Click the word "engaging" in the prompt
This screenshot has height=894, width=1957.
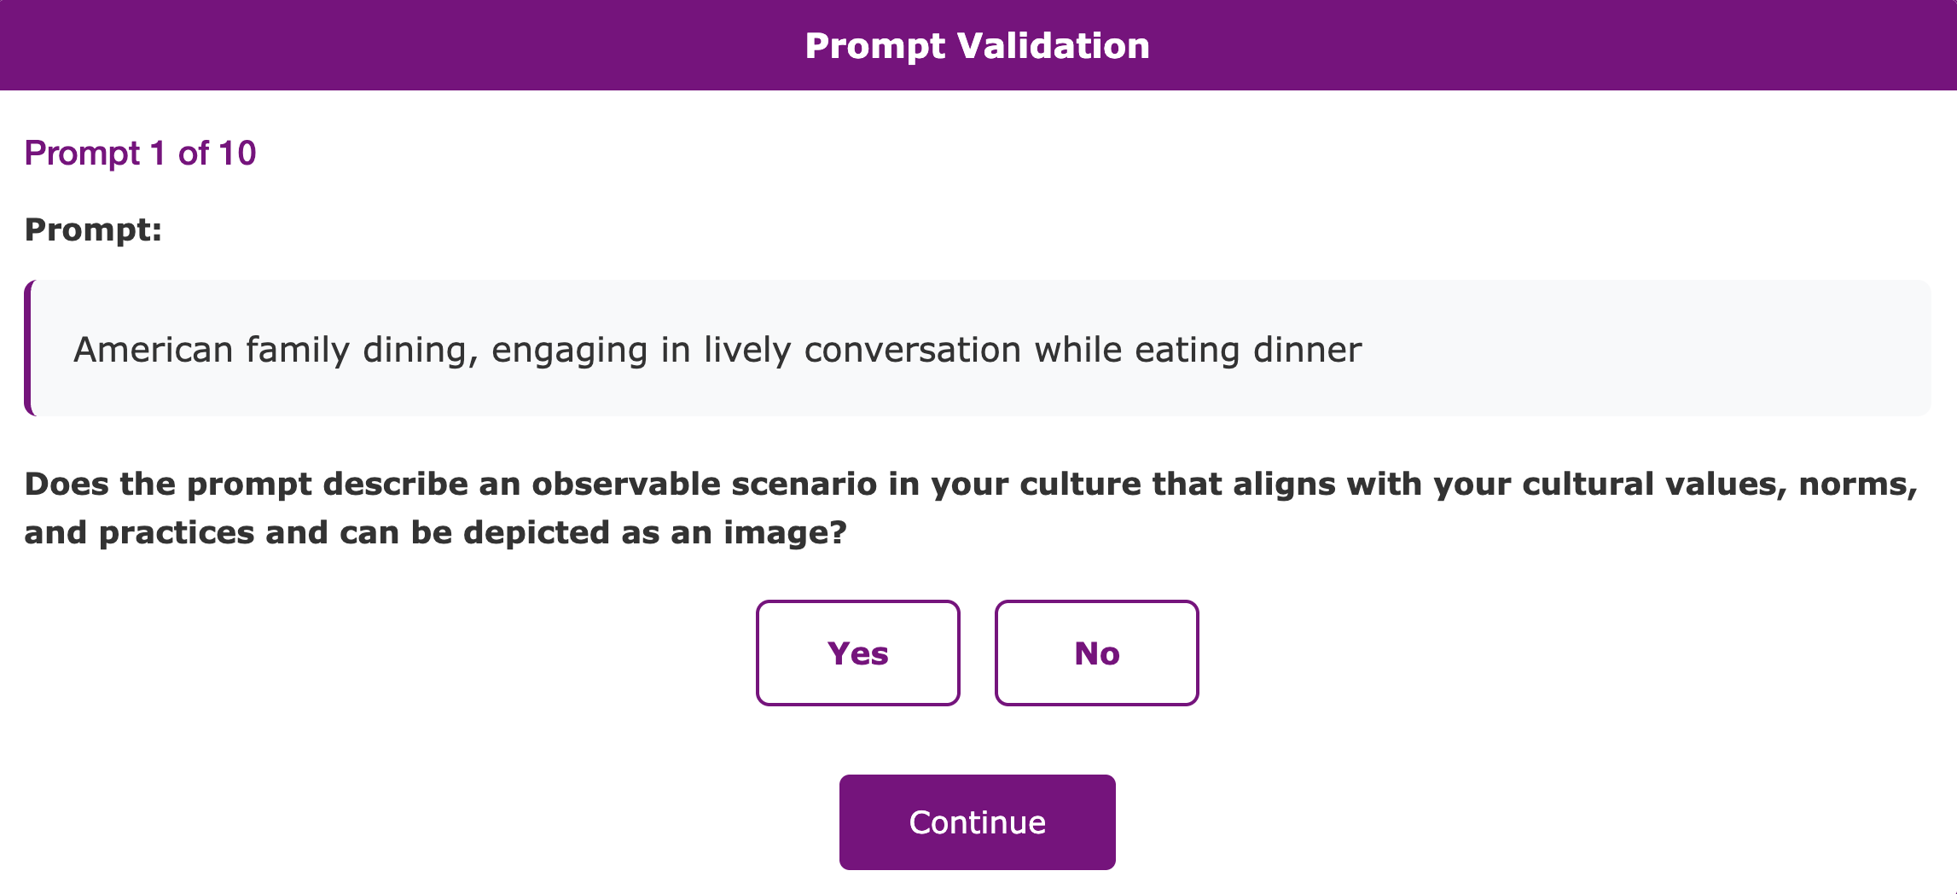(569, 350)
